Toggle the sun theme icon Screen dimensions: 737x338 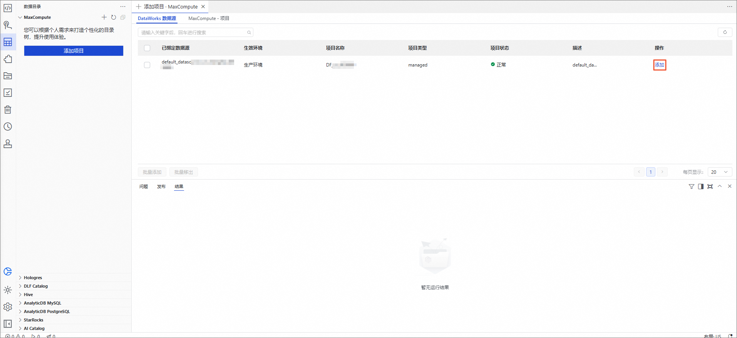[8, 290]
